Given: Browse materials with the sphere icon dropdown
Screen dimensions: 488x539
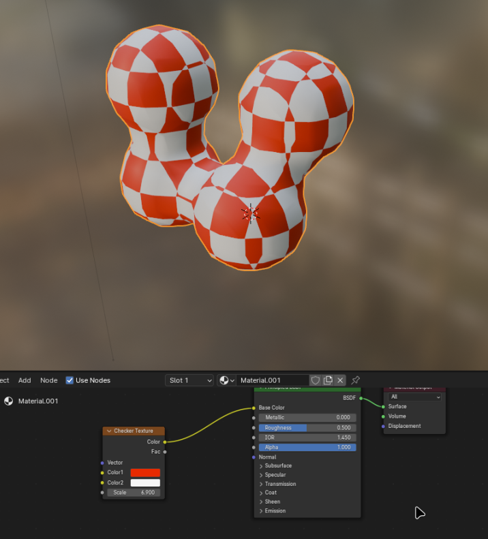Looking at the screenshot, I should coord(227,380).
